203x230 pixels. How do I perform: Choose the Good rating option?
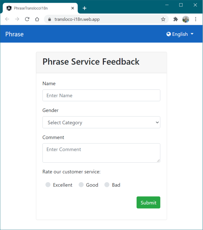(81, 185)
